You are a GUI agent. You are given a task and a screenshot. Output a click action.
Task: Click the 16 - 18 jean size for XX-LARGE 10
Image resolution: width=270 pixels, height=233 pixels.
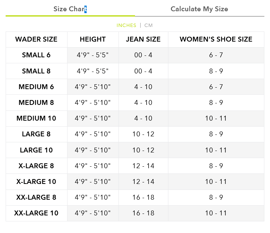pyautogui.click(x=143, y=213)
